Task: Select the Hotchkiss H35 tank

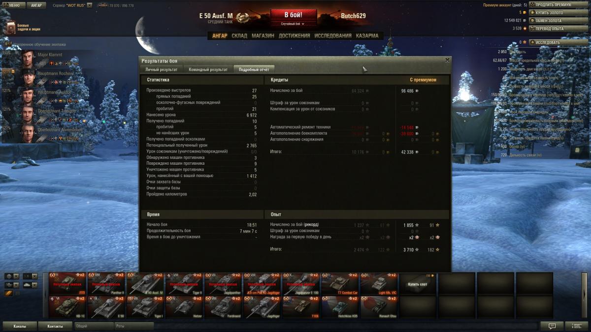Action: [x=340, y=307]
